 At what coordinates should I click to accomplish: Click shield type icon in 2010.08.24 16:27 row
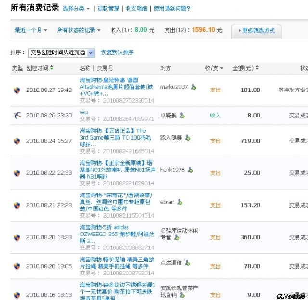[17, 141]
